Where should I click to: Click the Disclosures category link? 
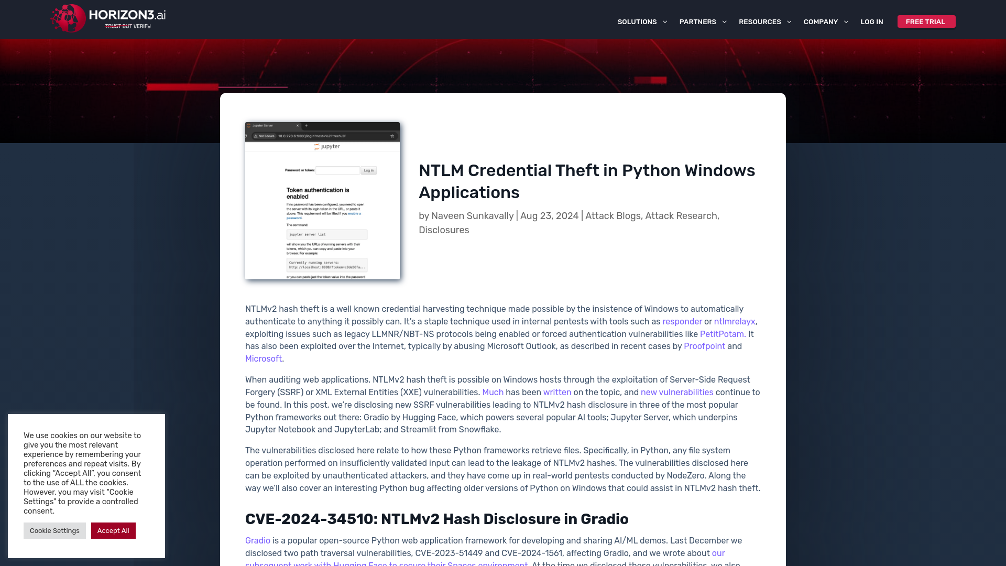tap(444, 230)
